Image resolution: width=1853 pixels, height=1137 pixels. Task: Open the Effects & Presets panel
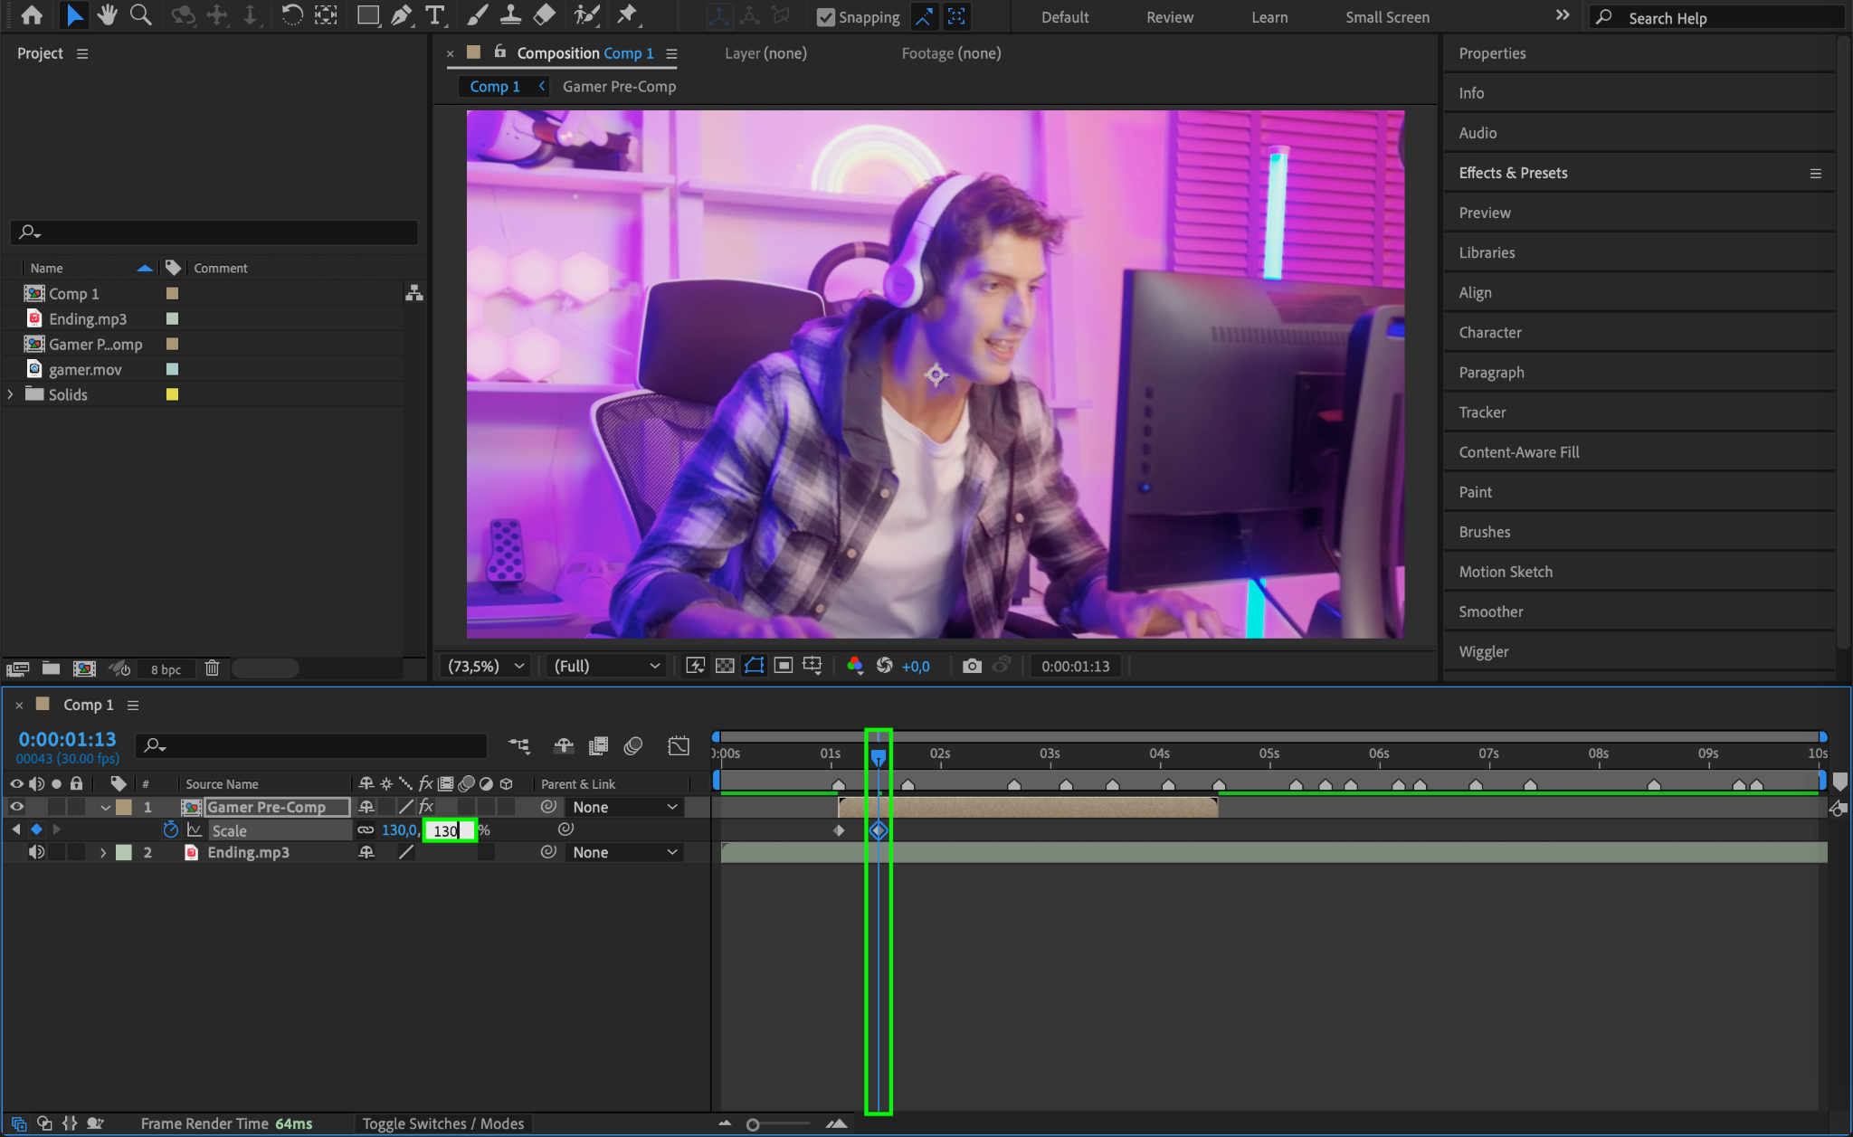[x=1513, y=173]
